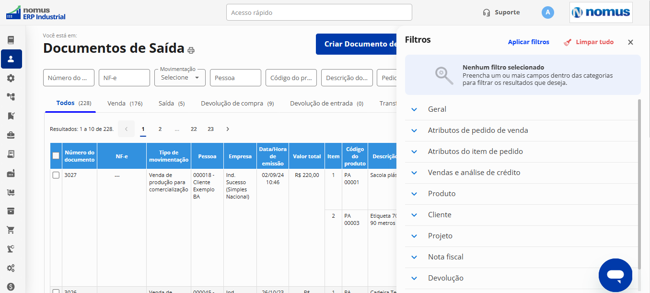Open the dollar coin icon in the sidebar

point(11,287)
